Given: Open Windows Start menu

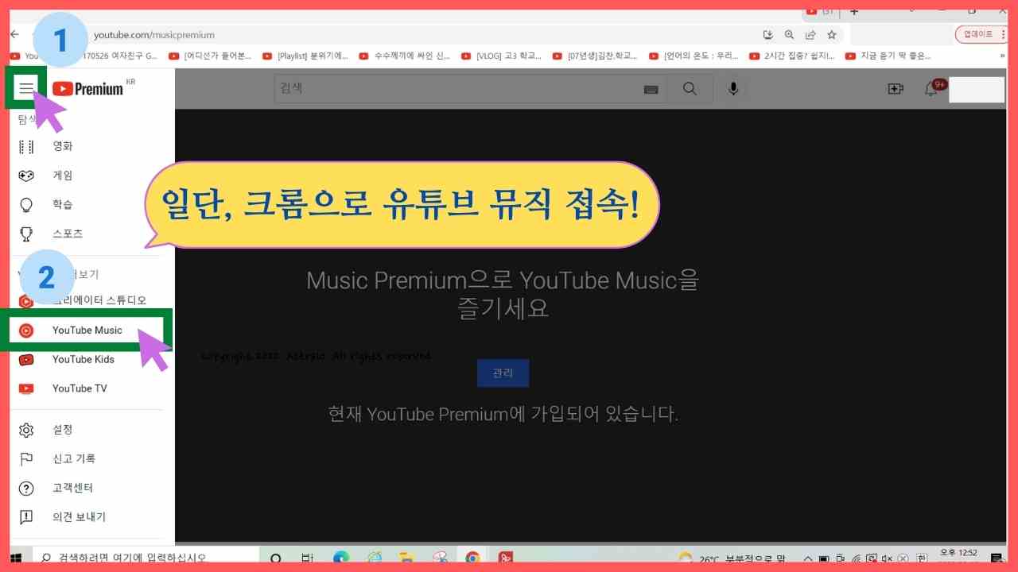Looking at the screenshot, I should click(x=15, y=557).
